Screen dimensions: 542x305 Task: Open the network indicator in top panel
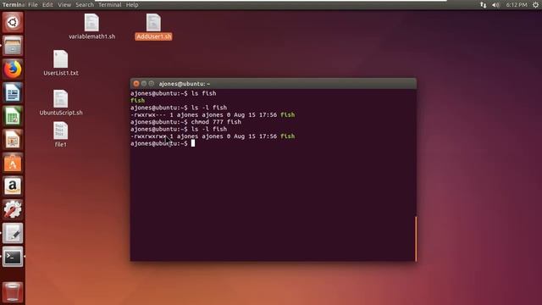click(484, 5)
